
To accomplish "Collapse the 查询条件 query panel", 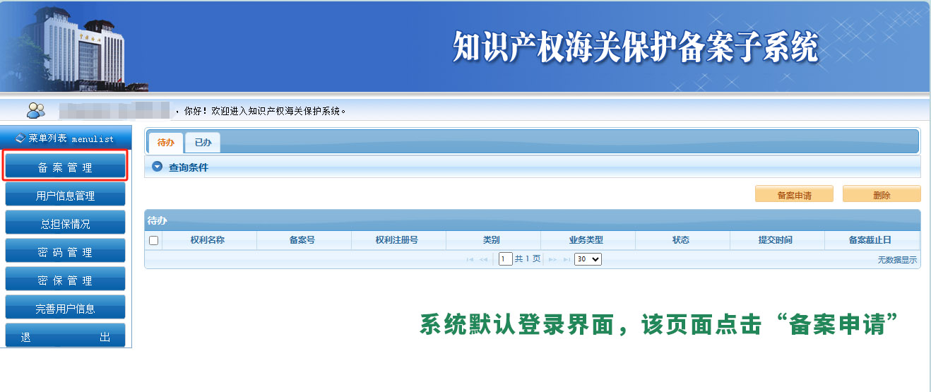I will pos(158,167).
